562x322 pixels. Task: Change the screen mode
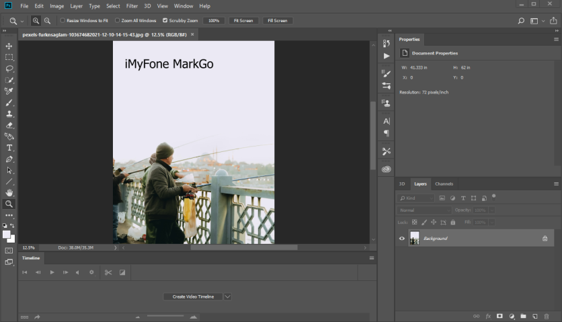point(9,262)
